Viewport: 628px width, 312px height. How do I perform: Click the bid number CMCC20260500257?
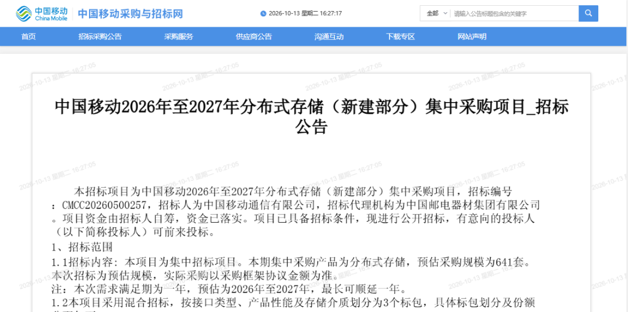click(105, 205)
